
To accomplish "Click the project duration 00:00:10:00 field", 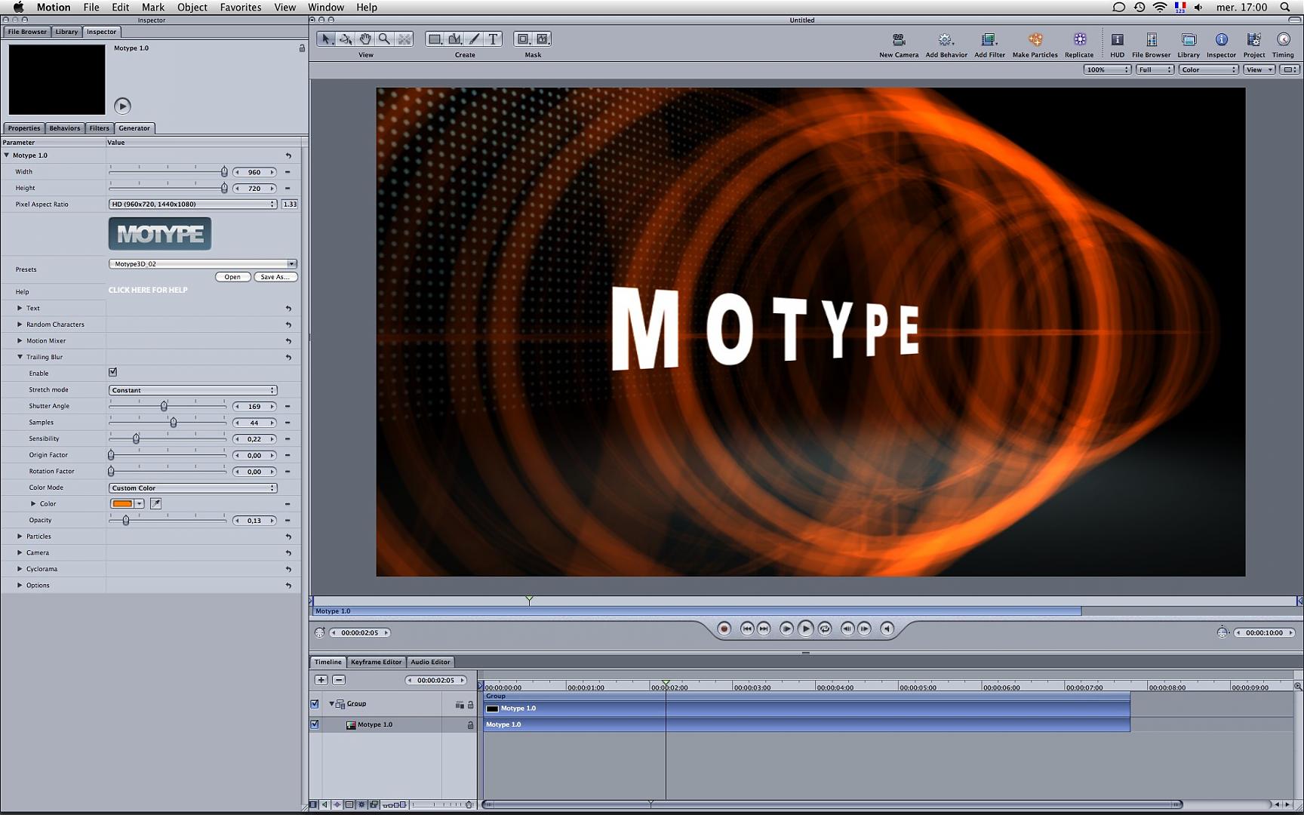I will [x=1264, y=633].
